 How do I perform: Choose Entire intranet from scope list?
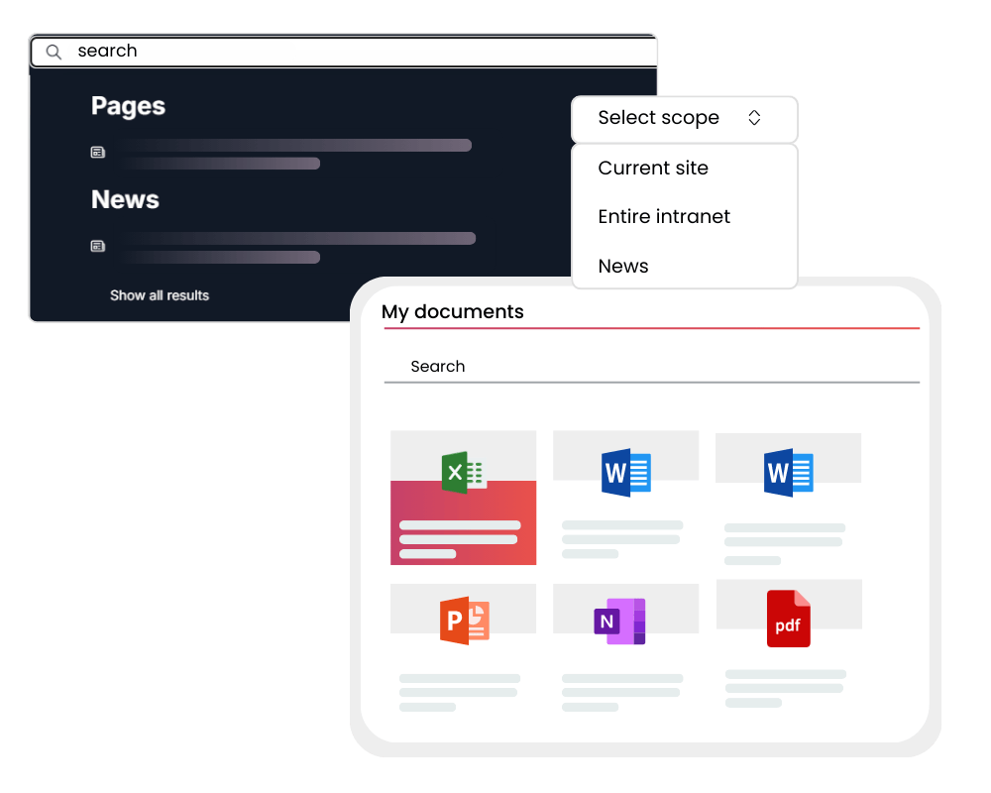664,217
